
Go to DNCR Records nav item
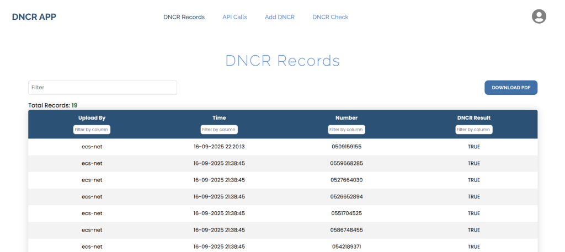184,17
